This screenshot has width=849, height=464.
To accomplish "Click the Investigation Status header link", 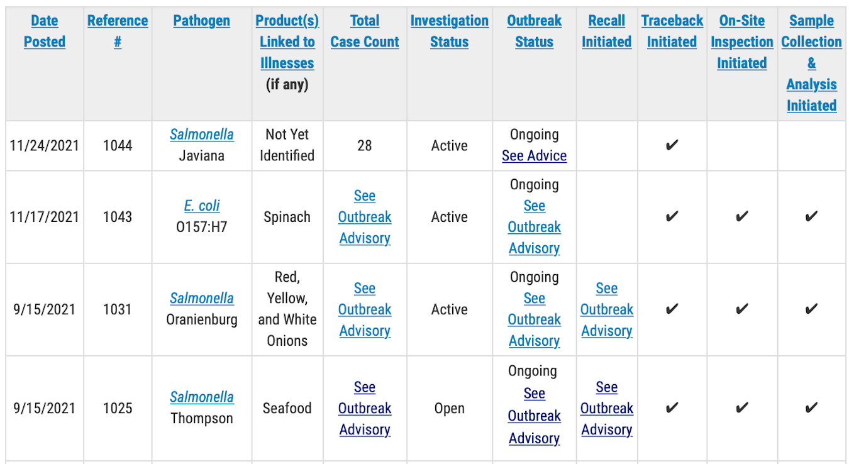I will tap(449, 31).
